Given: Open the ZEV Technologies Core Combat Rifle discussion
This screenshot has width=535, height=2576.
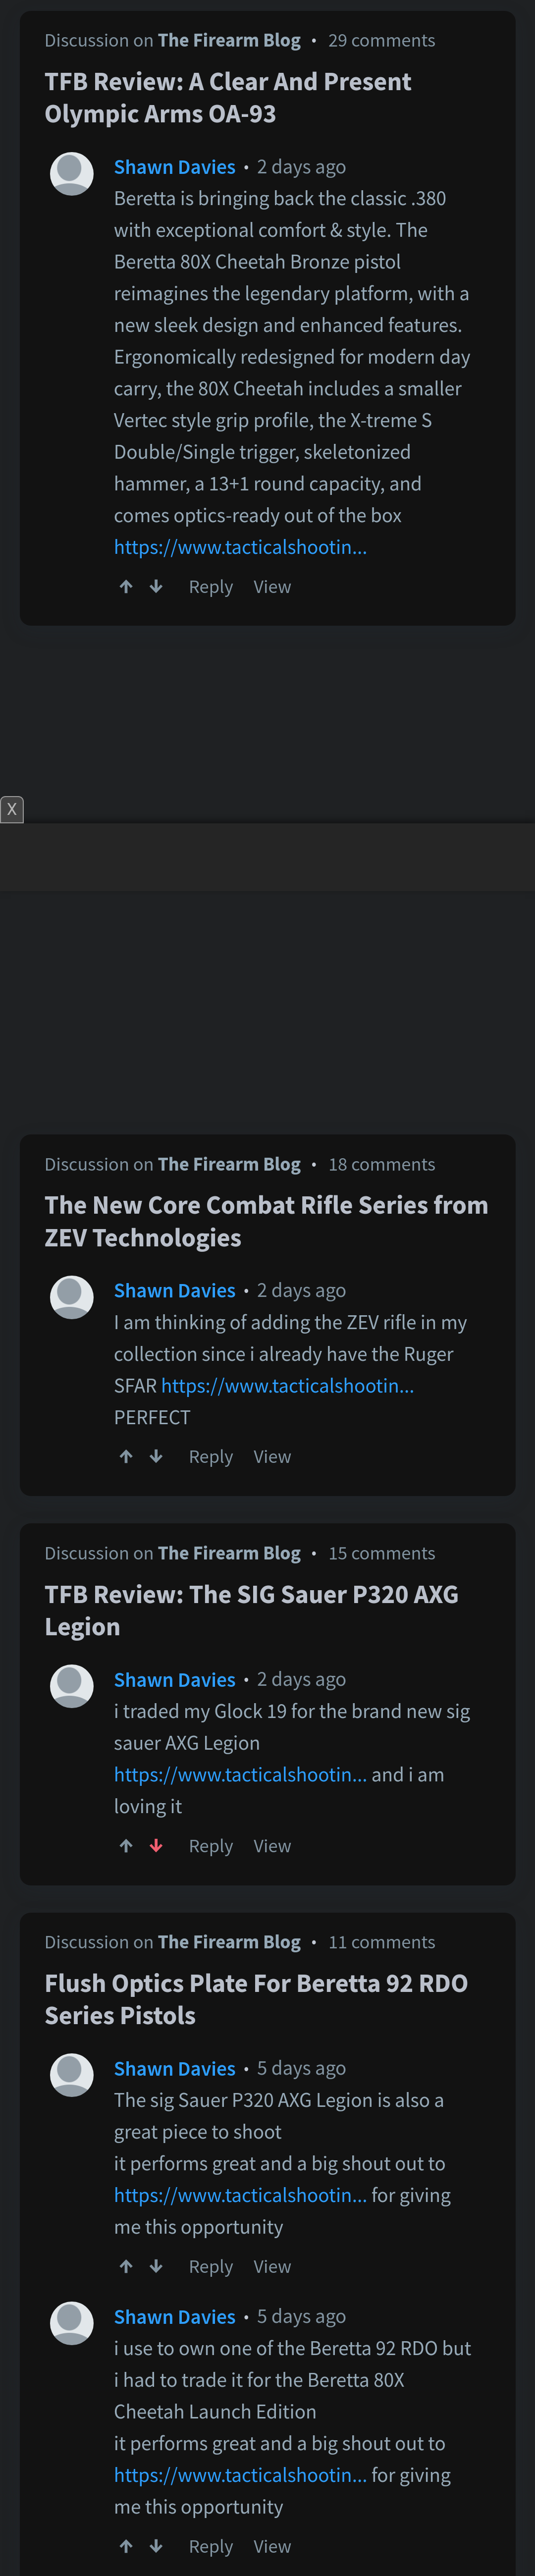Looking at the screenshot, I should click(x=266, y=1221).
